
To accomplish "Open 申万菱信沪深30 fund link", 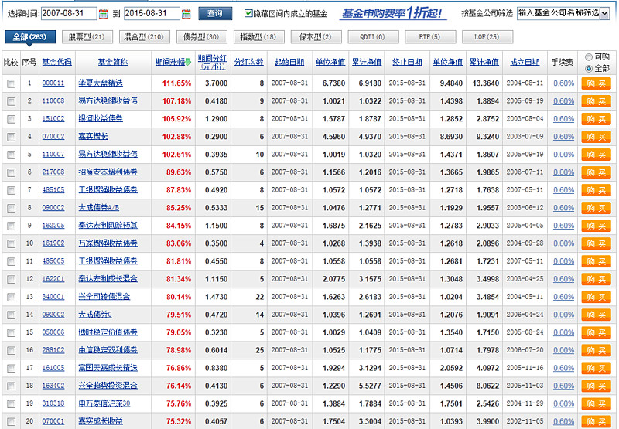I will click(104, 403).
